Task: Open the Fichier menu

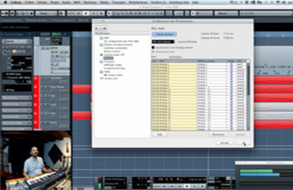Action: (x=29, y=2)
